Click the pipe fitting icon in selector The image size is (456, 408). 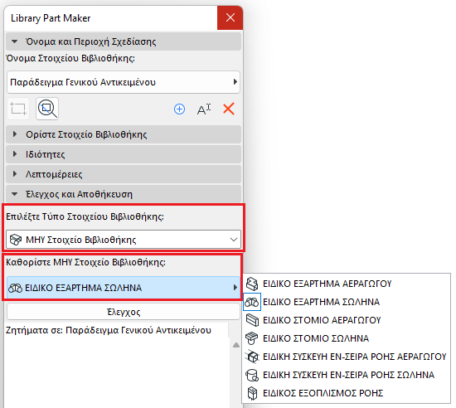point(16,288)
